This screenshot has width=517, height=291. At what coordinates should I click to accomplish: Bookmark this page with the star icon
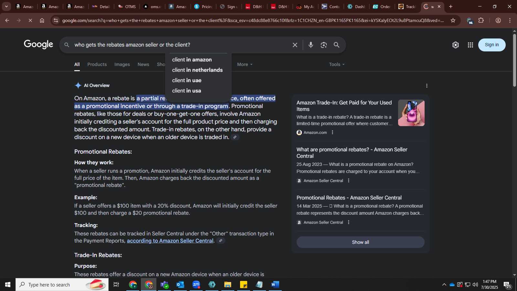pyautogui.click(x=453, y=20)
